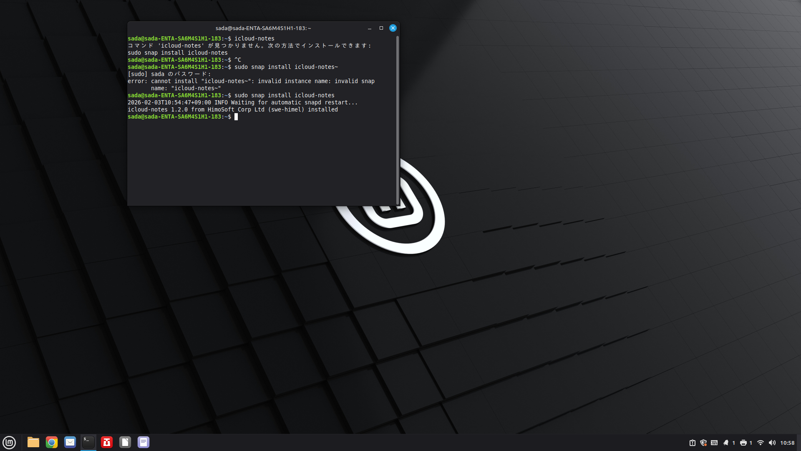Open the Files folder launcher

tap(33, 442)
